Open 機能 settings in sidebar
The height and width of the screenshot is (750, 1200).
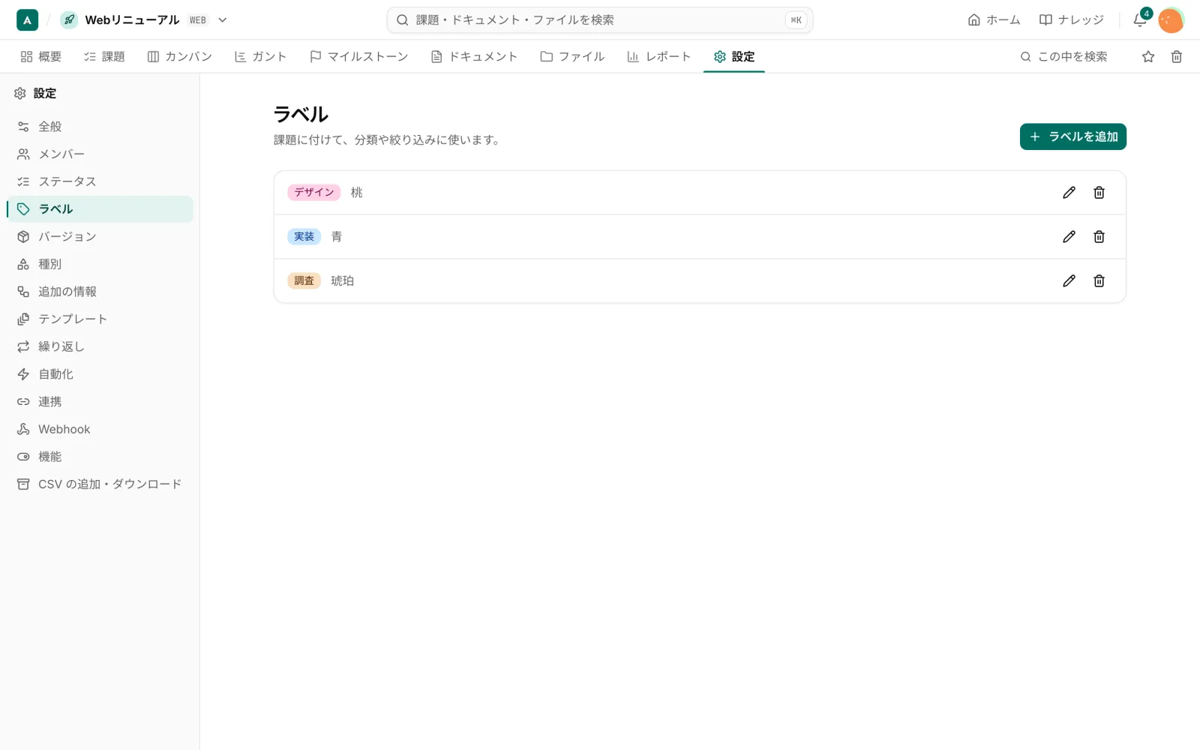coord(100,457)
